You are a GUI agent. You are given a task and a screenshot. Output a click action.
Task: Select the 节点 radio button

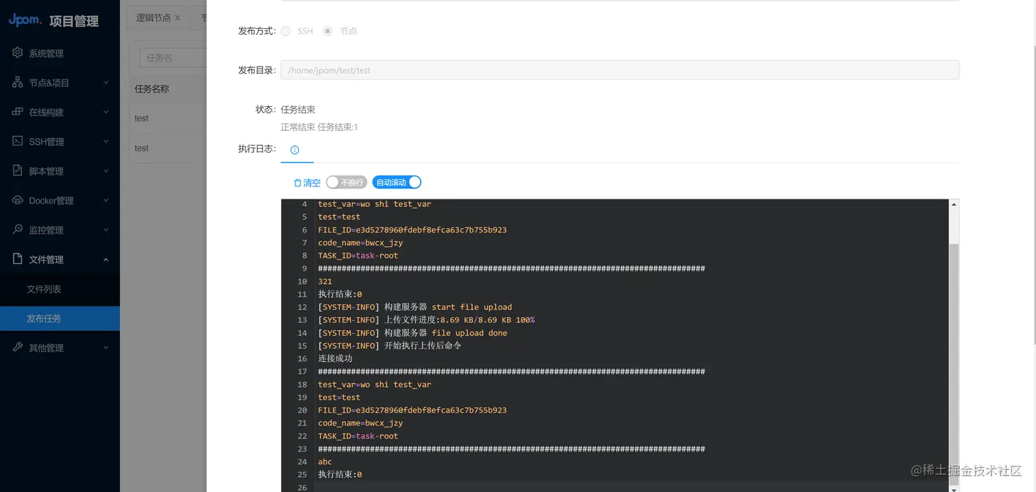coord(328,31)
